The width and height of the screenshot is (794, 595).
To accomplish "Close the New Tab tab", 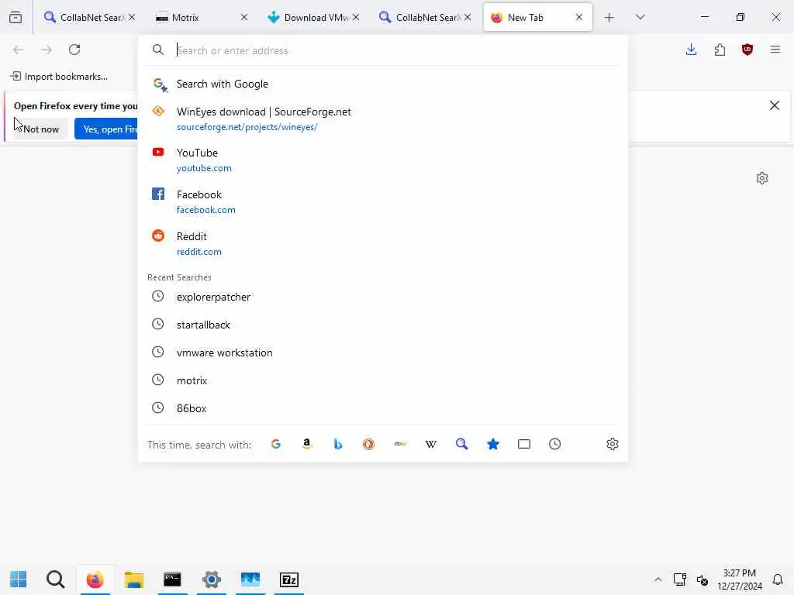I will (x=579, y=17).
